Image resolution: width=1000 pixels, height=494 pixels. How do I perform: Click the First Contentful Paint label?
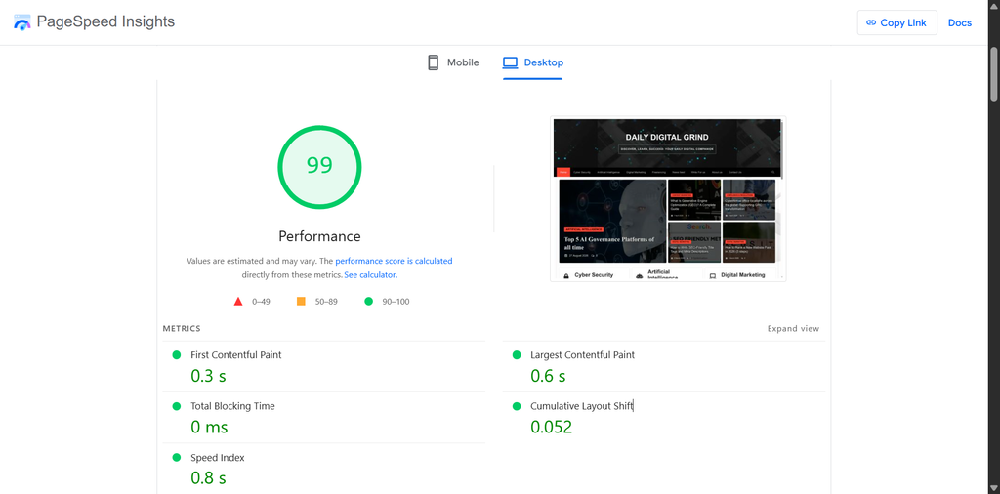[x=236, y=355]
